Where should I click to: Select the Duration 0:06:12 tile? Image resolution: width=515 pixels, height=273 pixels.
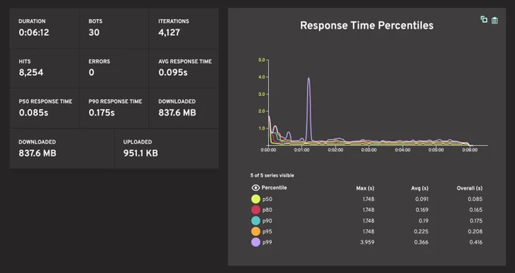click(x=45, y=28)
